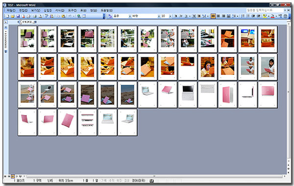Click the numbered list icon
The image size is (294, 186).
[x=243, y=16]
